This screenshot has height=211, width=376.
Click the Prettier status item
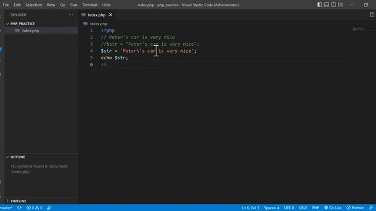click(x=355, y=208)
